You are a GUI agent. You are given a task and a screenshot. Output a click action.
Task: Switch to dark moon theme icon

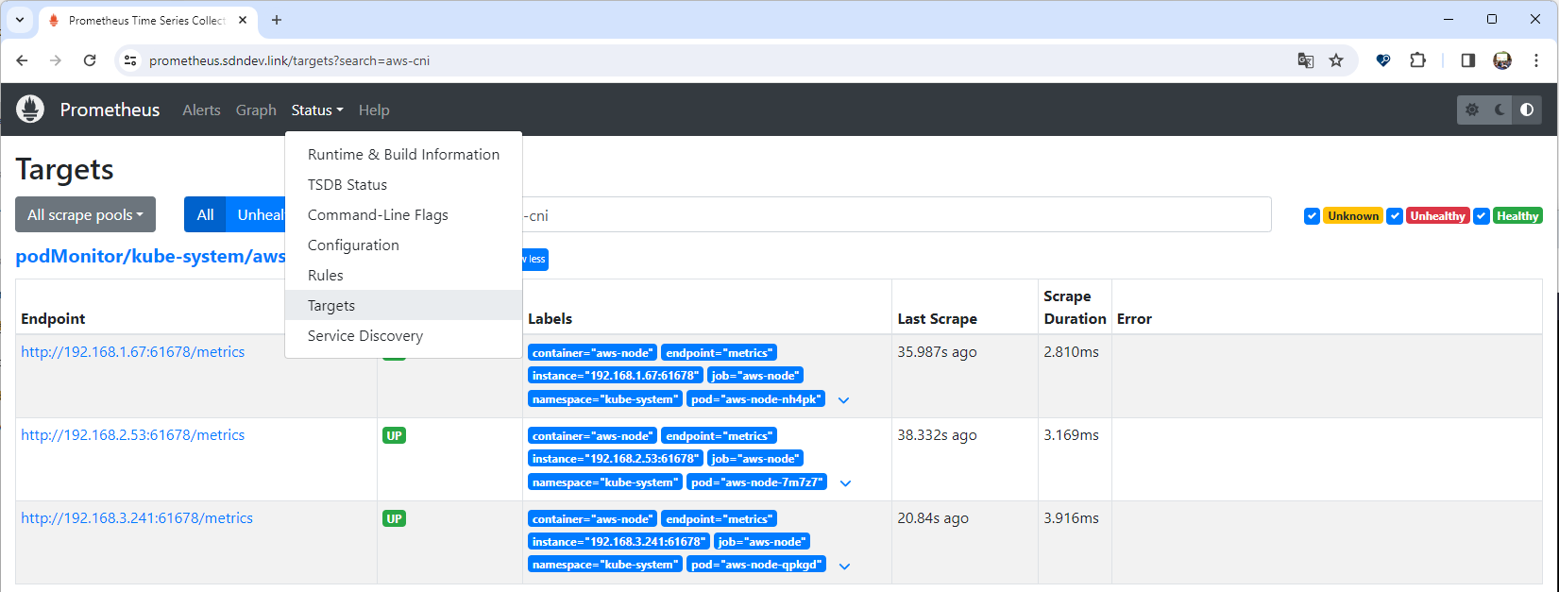(1500, 110)
